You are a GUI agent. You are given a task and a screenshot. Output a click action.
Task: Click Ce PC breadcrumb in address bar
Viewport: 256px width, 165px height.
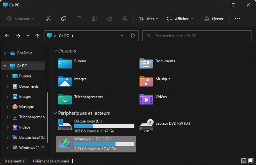point(64,35)
